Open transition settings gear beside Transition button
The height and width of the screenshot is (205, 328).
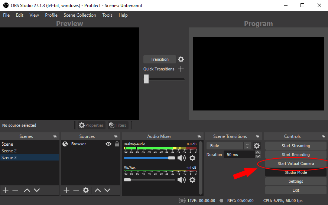click(181, 59)
